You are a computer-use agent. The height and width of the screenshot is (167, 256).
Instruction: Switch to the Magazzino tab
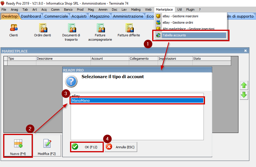coord(99,16)
